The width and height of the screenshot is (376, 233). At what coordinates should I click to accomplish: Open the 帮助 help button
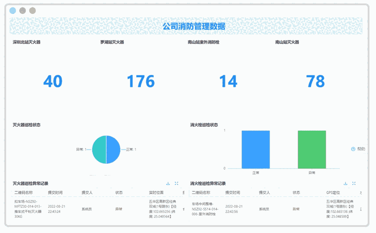358,149
